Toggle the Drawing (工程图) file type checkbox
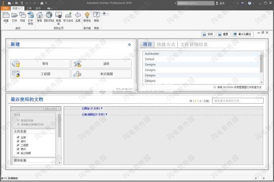The image size is (274, 182). tap(18, 145)
